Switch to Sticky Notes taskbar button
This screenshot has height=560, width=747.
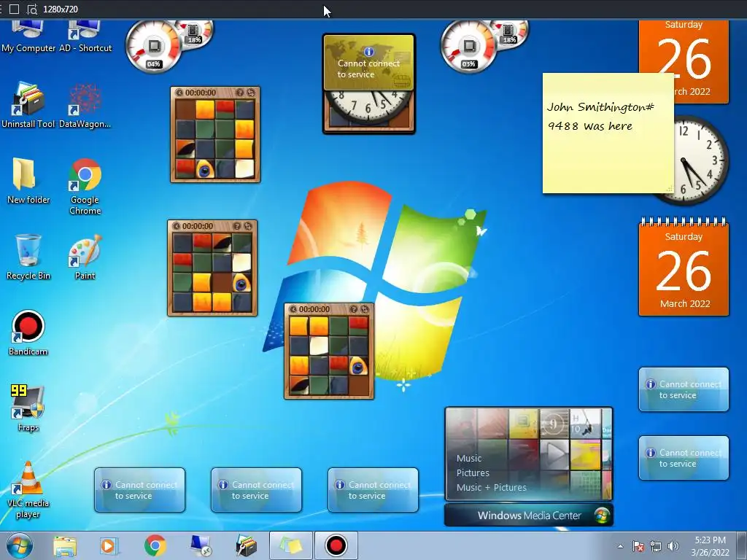pyautogui.click(x=291, y=545)
